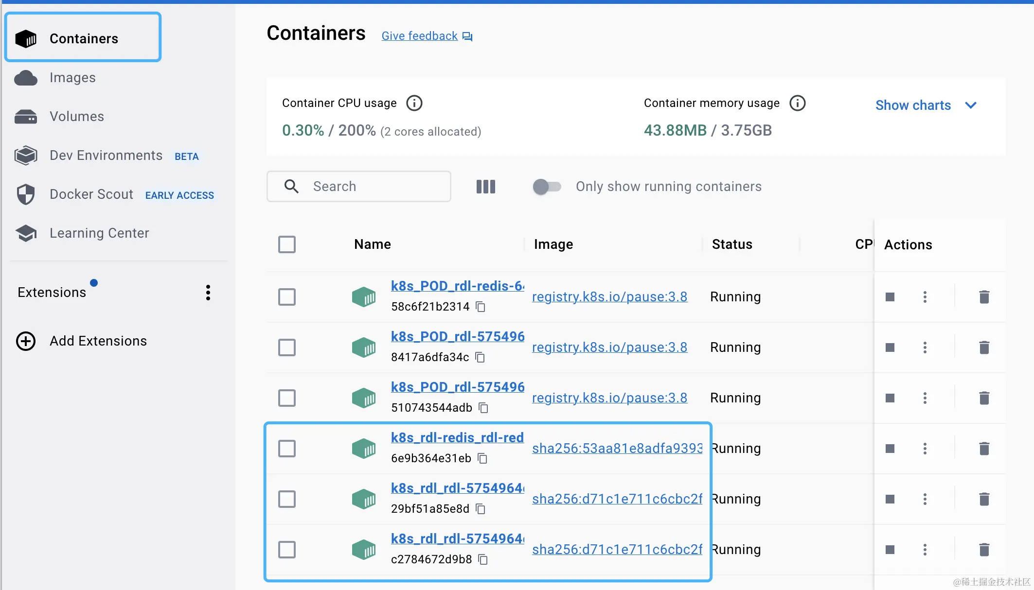Check the select all containers checkbox
The width and height of the screenshot is (1034, 590).
pos(287,244)
